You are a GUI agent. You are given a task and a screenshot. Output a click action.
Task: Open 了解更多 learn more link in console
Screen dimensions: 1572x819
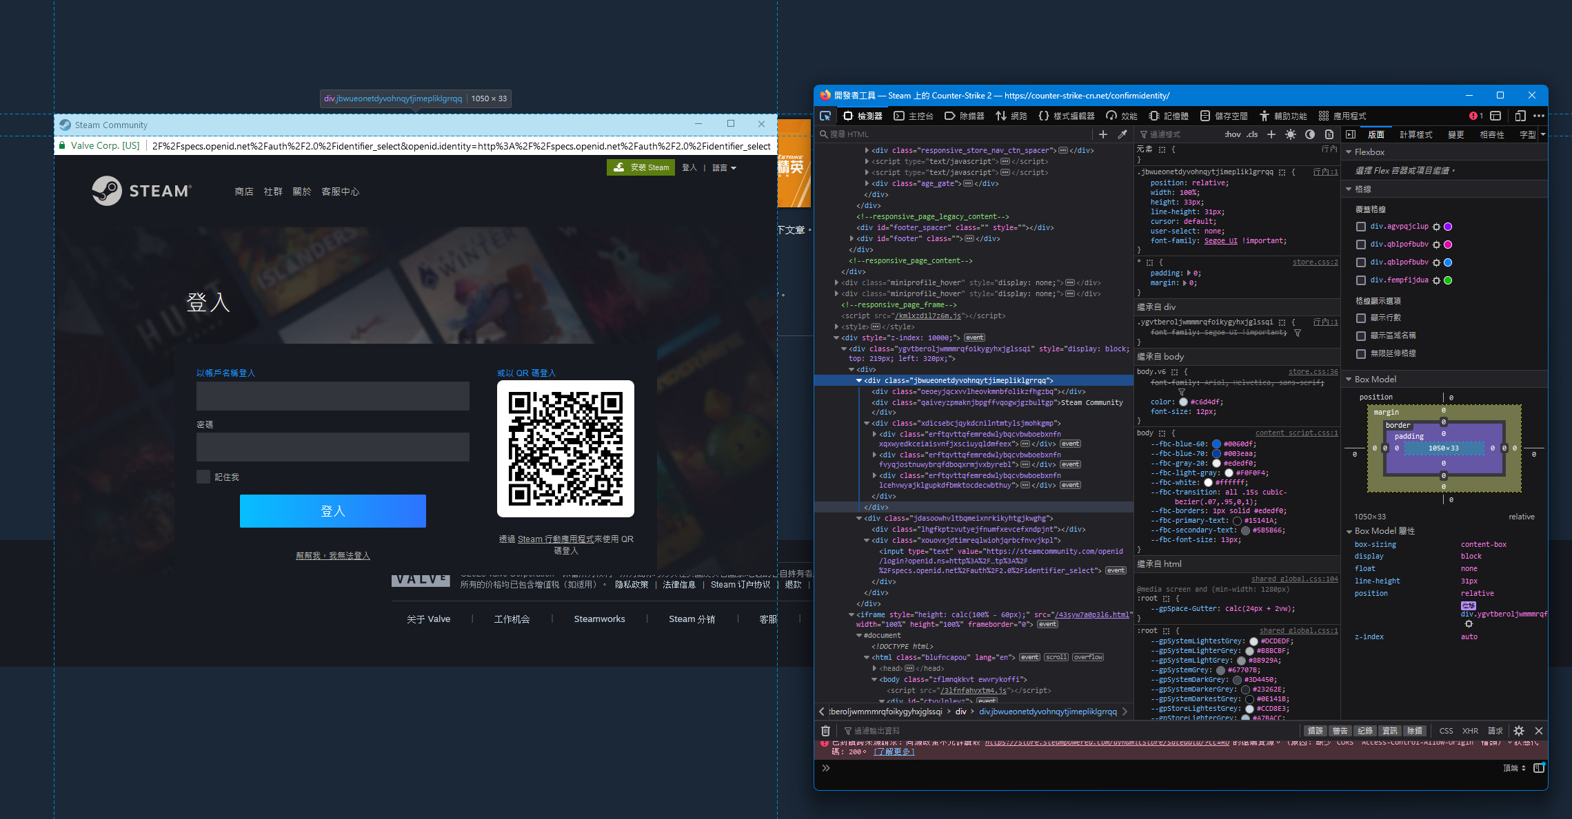pyautogui.click(x=894, y=752)
